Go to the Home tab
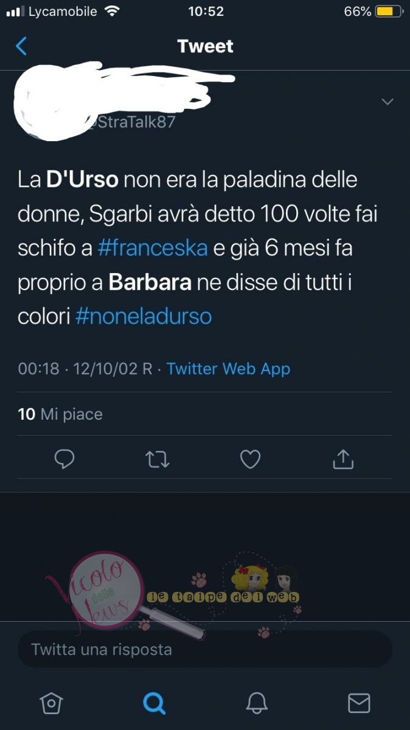This screenshot has height=730, width=410. tap(51, 703)
